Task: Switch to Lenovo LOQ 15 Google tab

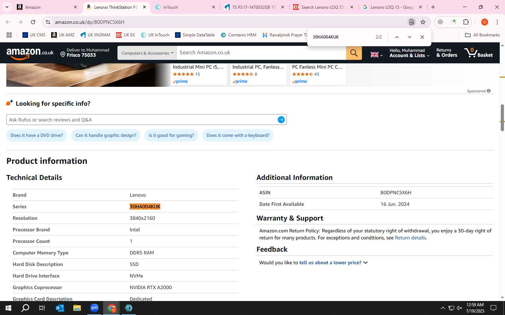Action: coord(392,7)
